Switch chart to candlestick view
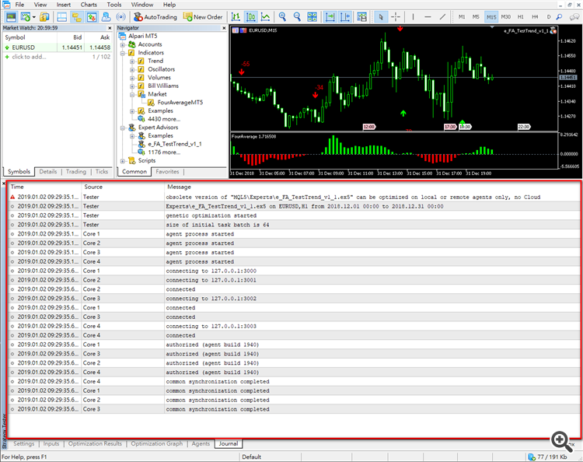The width and height of the screenshot is (583, 462). pyautogui.click(x=251, y=16)
